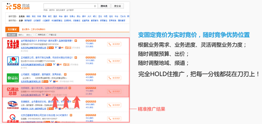Choose 空调移机 service type
The height and width of the screenshot is (124, 262).
coord(68,20)
